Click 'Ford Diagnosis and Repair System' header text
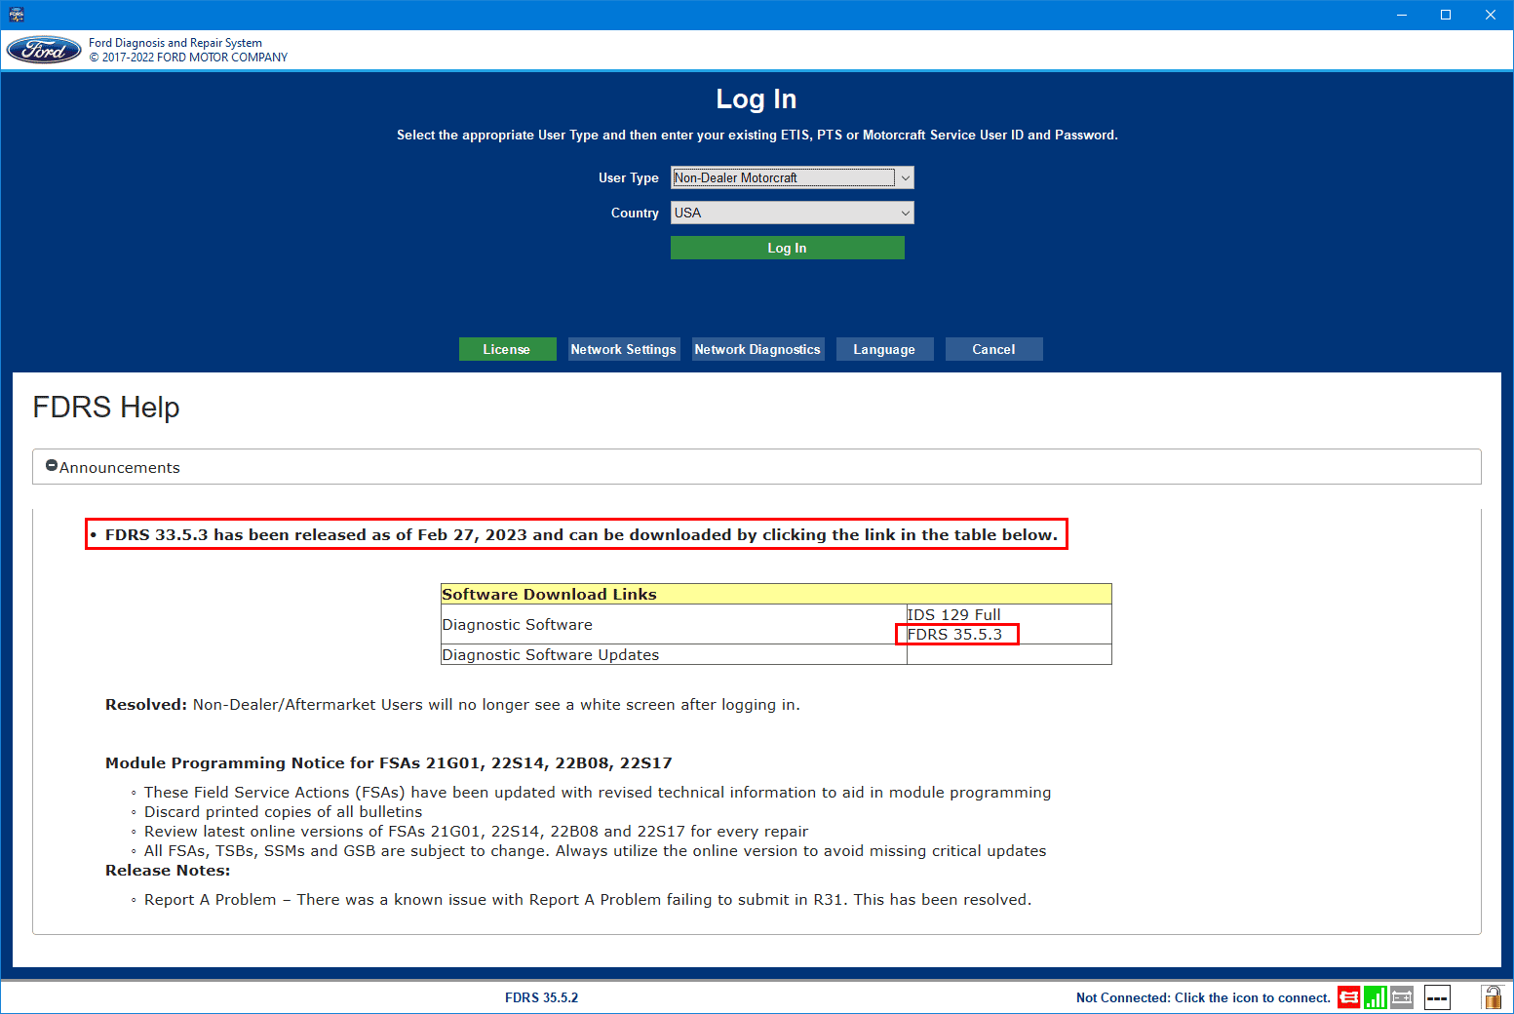1514x1014 pixels. click(175, 43)
